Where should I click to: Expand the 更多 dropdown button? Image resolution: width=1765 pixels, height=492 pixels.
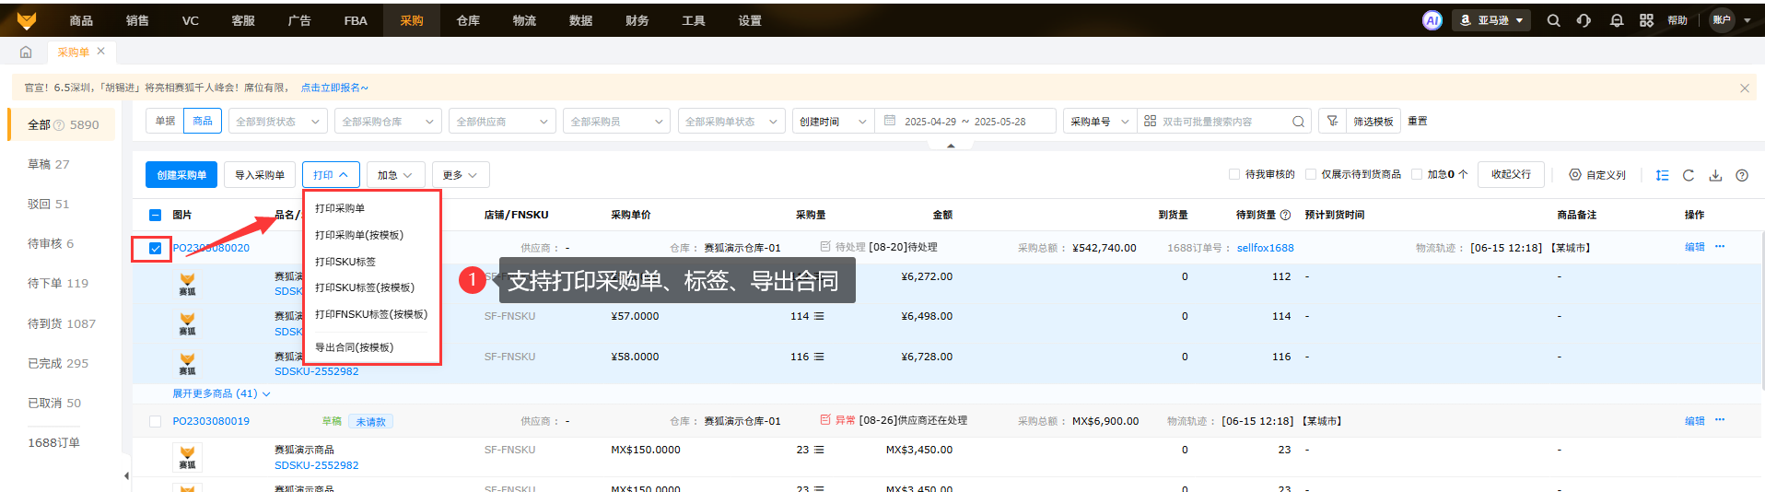(460, 175)
